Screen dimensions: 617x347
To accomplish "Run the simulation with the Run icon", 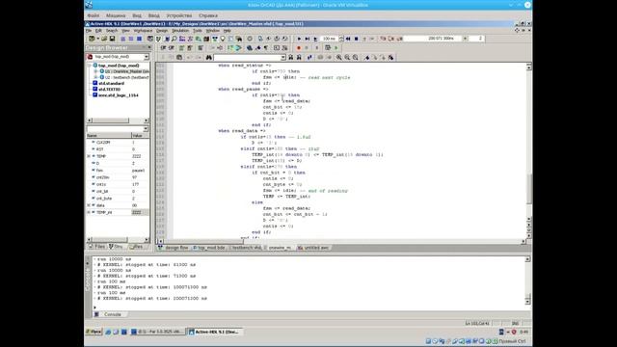I will click(x=299, y=39).
